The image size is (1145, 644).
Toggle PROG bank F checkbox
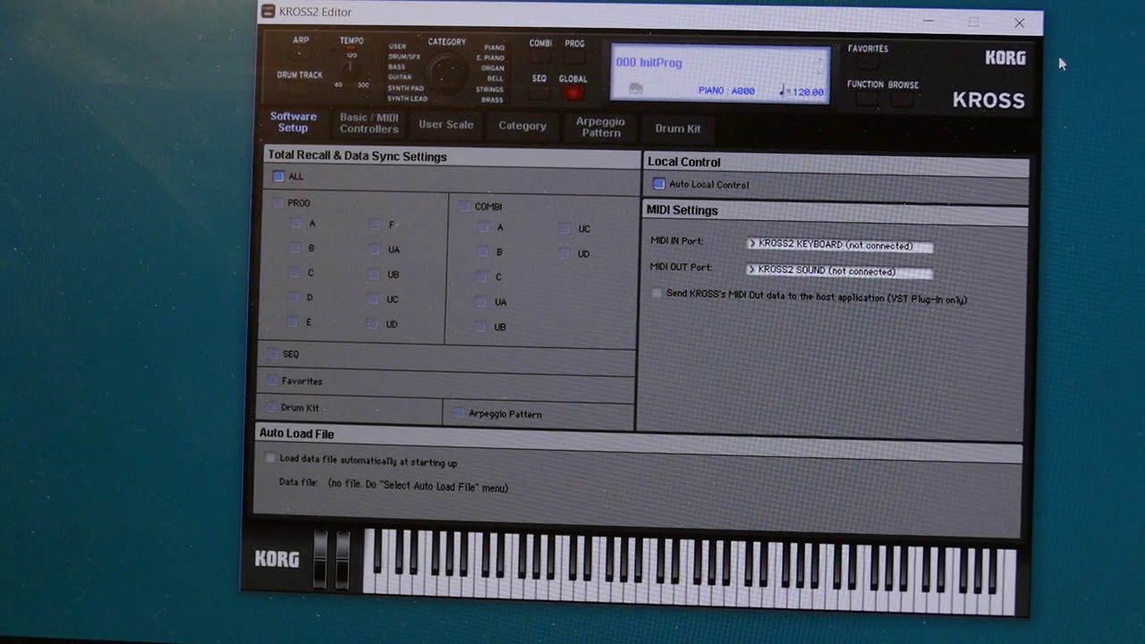[x=376, y=225]
